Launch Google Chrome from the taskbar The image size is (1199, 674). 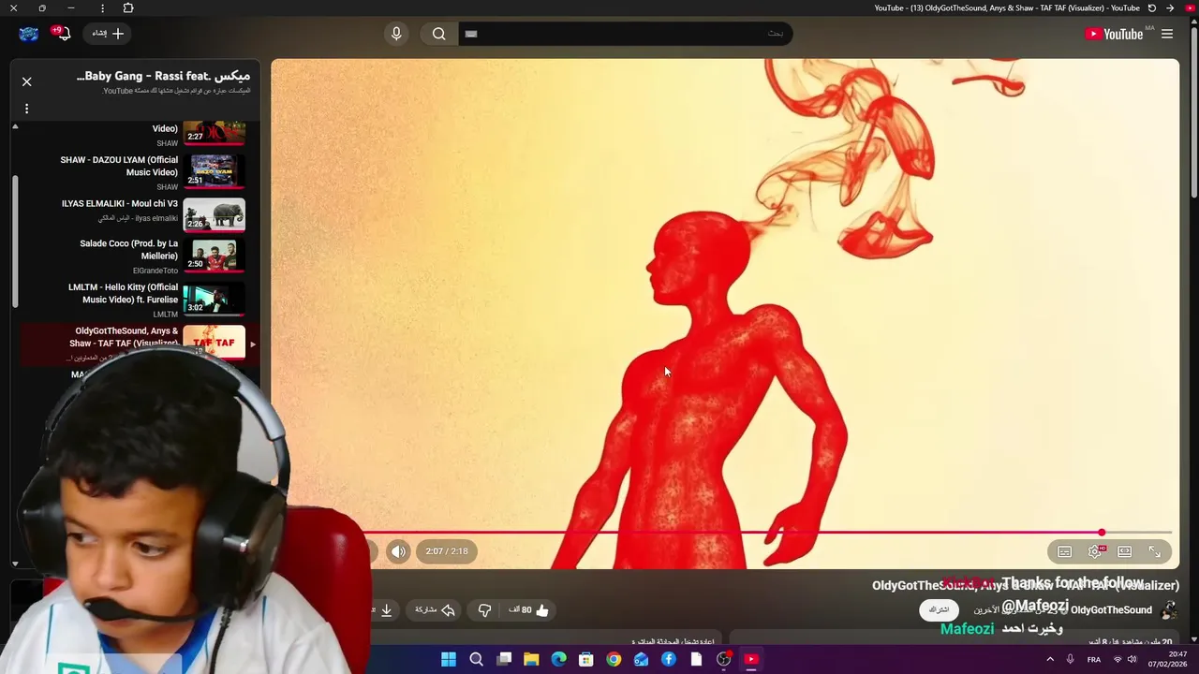pos(614,660)
